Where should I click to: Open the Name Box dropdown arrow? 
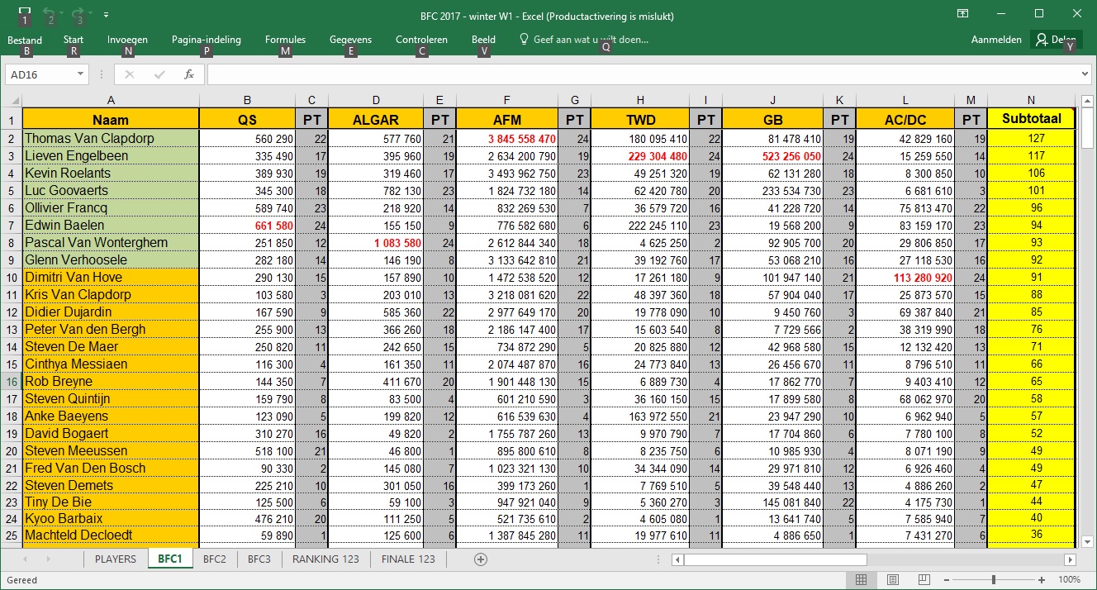pos(80,74)
